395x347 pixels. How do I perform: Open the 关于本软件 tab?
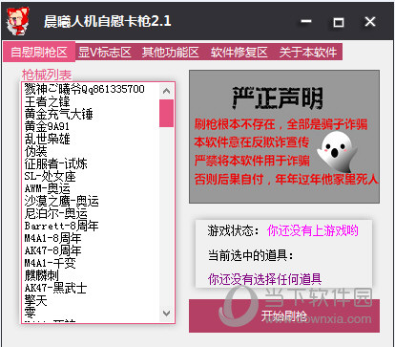(308, 52)
